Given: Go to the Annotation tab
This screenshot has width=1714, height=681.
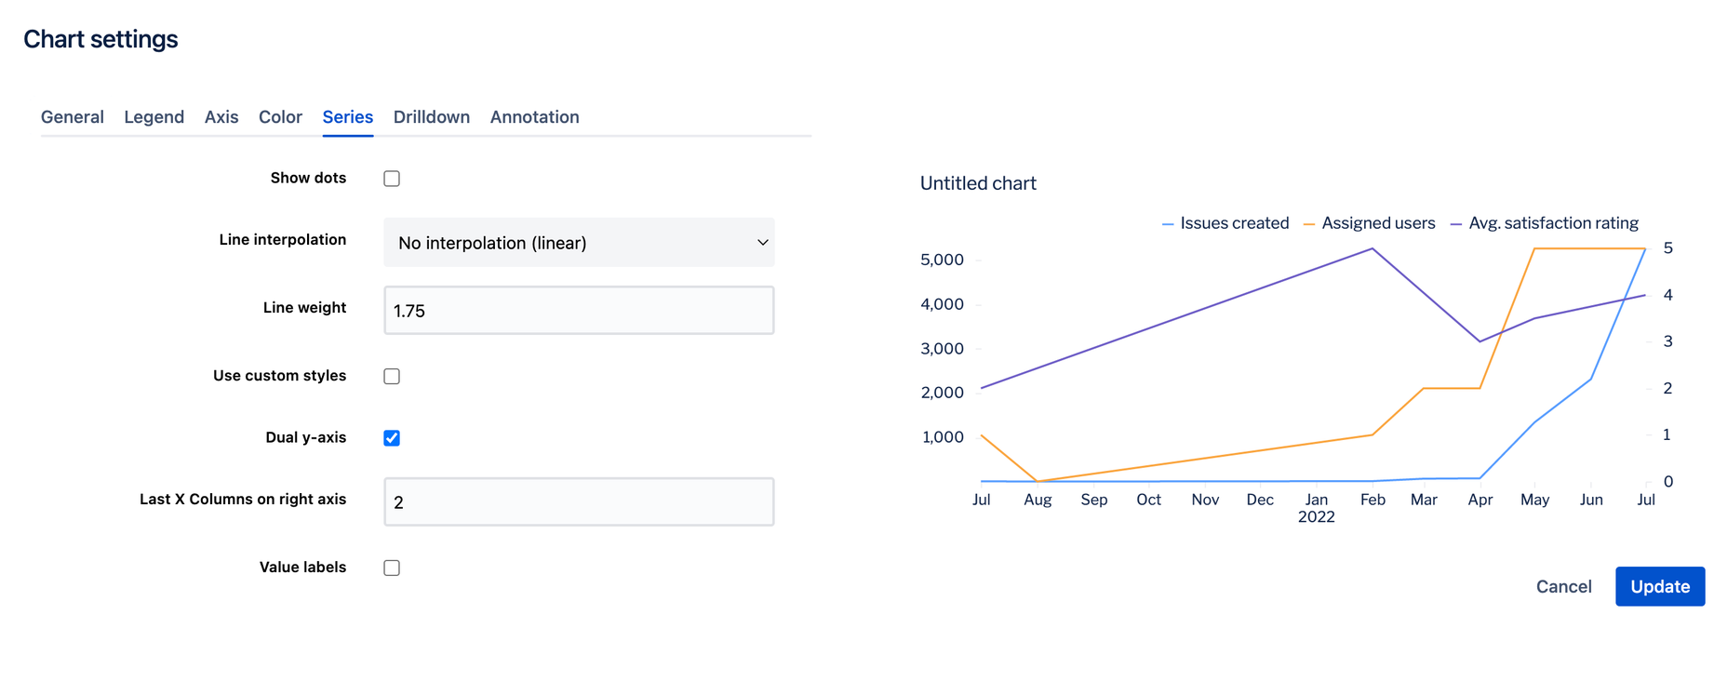Looking at the screenshot, I should point(534,117).
